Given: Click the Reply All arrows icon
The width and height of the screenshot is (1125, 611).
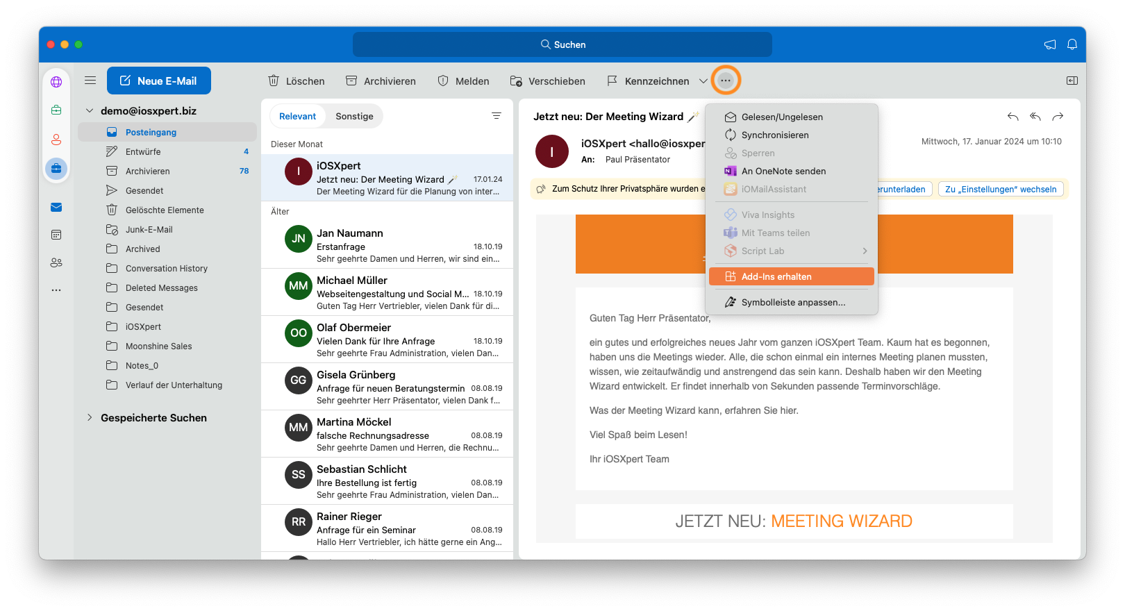Looking at the screenshot, I should click(1035, 117).
